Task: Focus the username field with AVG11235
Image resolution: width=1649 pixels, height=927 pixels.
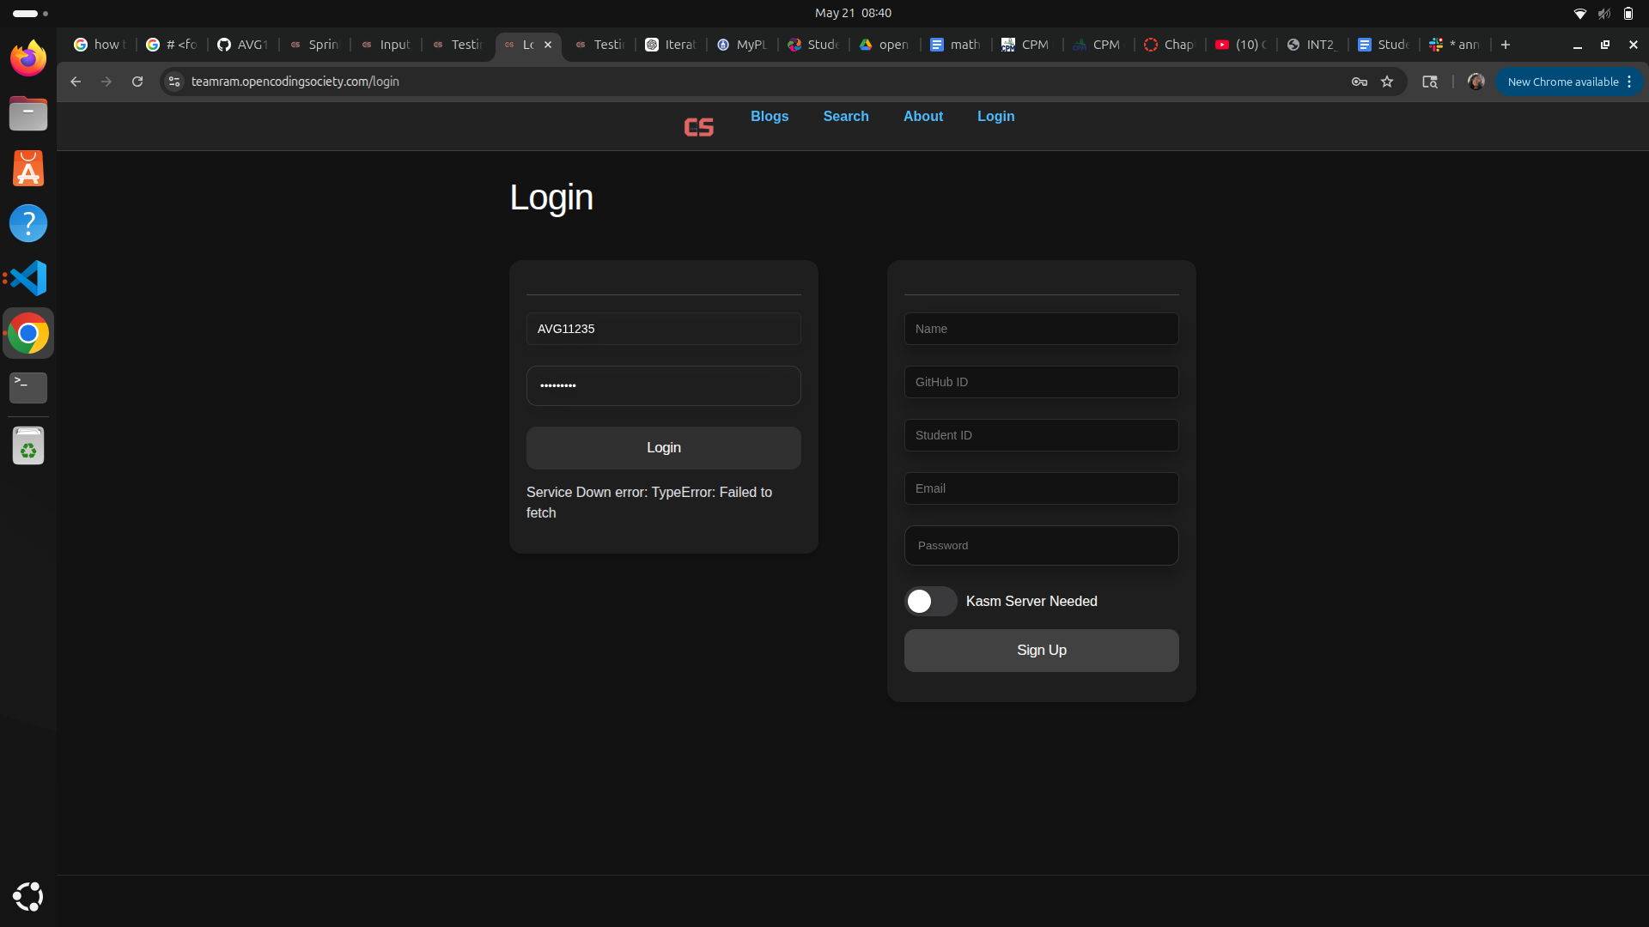Action: [x=664, y=329]
